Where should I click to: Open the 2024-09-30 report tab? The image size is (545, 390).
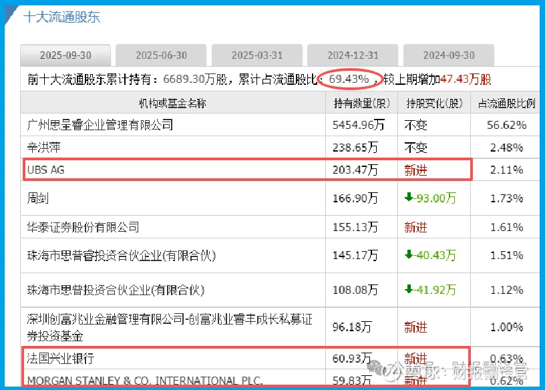coord(449,55)
